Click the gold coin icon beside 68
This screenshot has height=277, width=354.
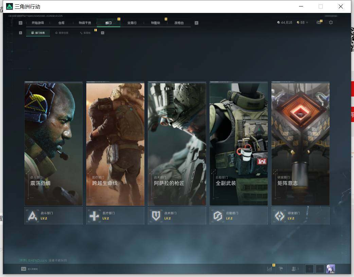pyautogui.click(x=298, y=22)
